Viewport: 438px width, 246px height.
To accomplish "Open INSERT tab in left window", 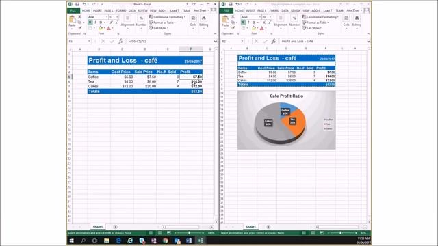I will point(97,11).
